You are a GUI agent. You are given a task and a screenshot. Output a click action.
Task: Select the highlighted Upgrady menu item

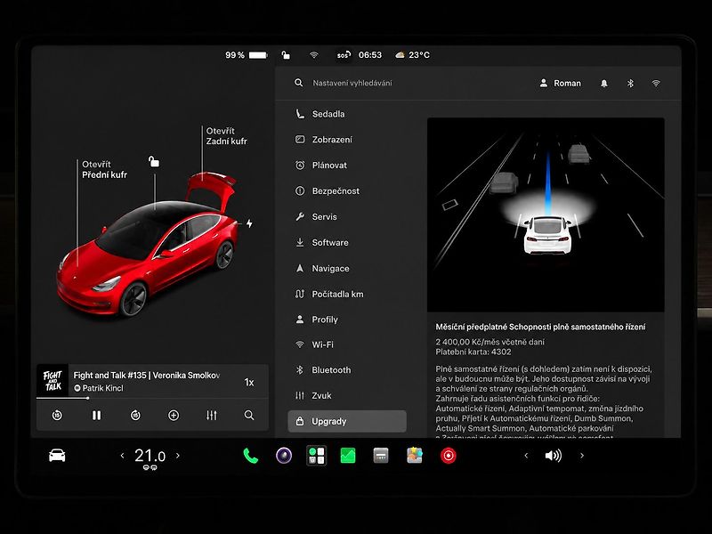(347, 421)
